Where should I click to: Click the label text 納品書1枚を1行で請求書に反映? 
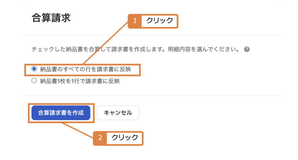click(80, 81)
